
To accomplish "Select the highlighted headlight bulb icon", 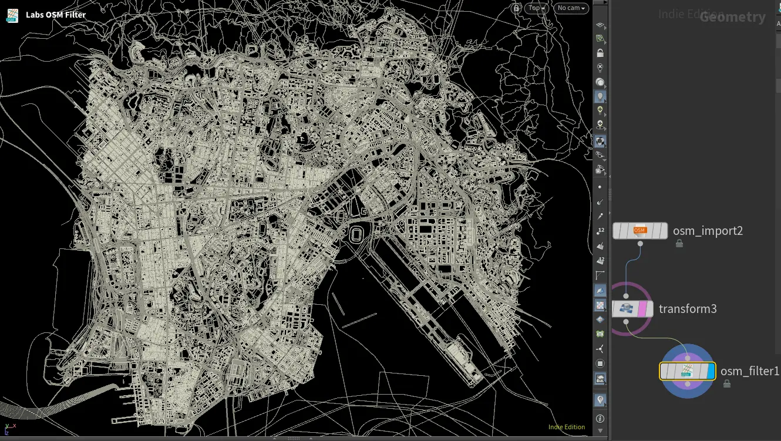I will point(600,96).
